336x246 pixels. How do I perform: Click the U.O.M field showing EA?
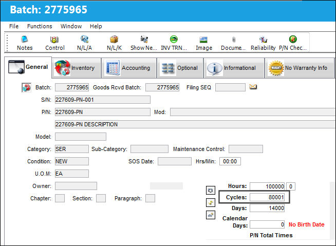[x=72, y=174]
